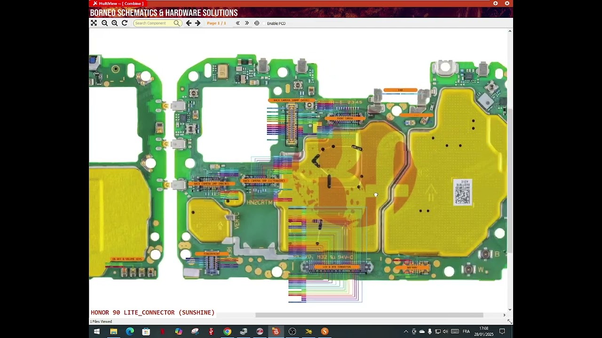Select the BACK CAMERA 5MP (ULTRAWIDE) label
The width and height of the screenshot is (602, 338).
coord(264,180)
